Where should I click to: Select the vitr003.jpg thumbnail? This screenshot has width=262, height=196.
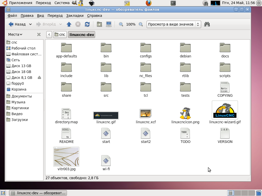[66, 157]
